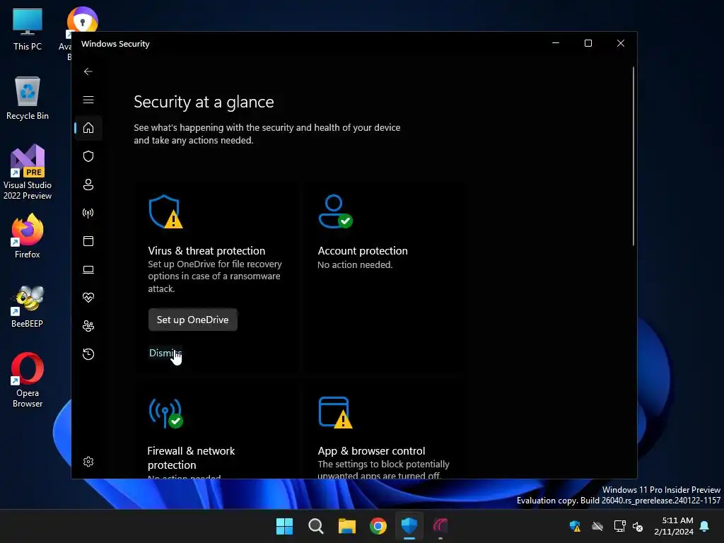This screenshot has width=724, height=543.
Task: Click the red swirl app on taskbar
Action: coord(440,526)
